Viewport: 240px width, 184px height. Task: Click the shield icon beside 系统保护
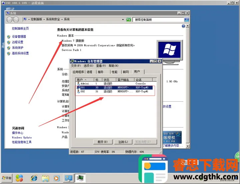point(9,48)
